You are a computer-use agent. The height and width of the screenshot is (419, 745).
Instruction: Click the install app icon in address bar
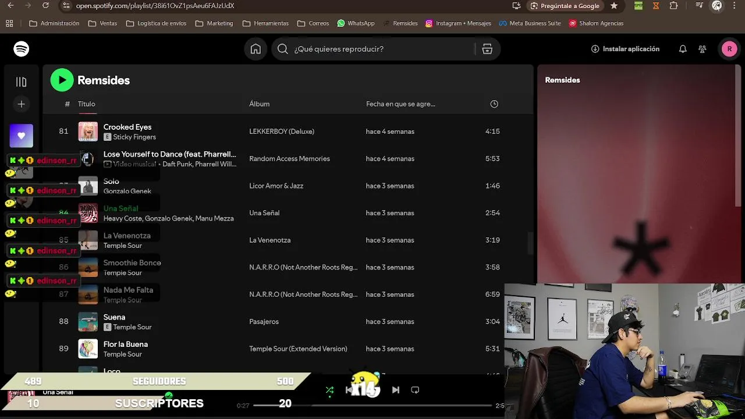(x=516, y=6)
